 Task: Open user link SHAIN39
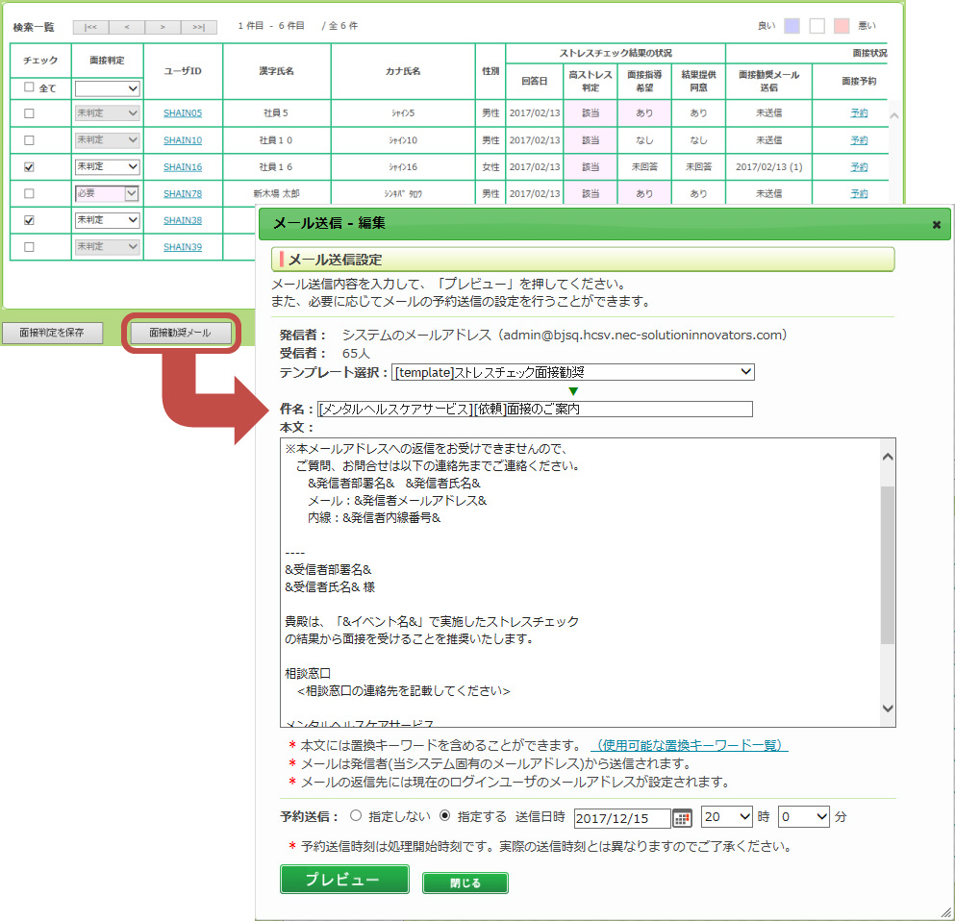point(183,247)
